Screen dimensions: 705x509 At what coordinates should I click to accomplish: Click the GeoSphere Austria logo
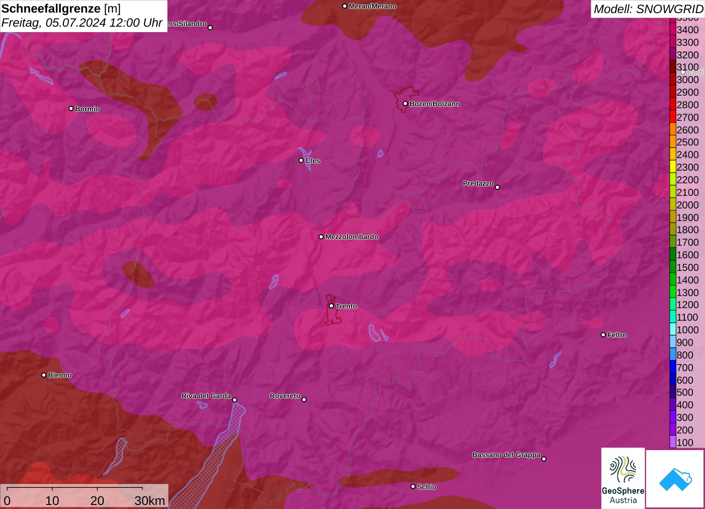[623, 478]
